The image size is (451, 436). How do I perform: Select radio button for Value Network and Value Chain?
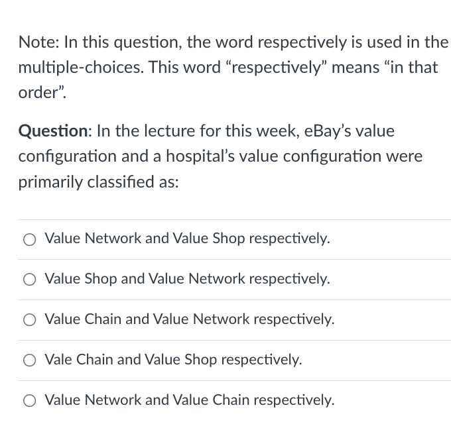(x=29, y=401)
